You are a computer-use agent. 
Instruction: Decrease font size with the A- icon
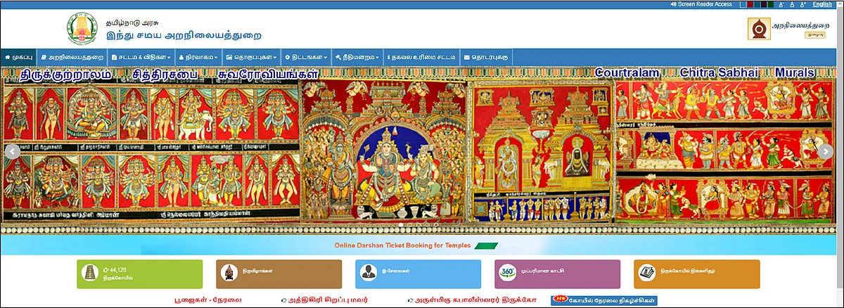pyautogui.click(x=781, y=4)
